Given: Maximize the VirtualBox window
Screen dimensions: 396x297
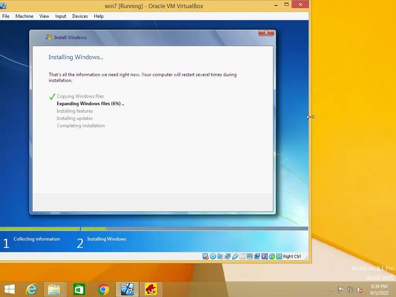Looking at the screenshot, I should coord(287,5).
